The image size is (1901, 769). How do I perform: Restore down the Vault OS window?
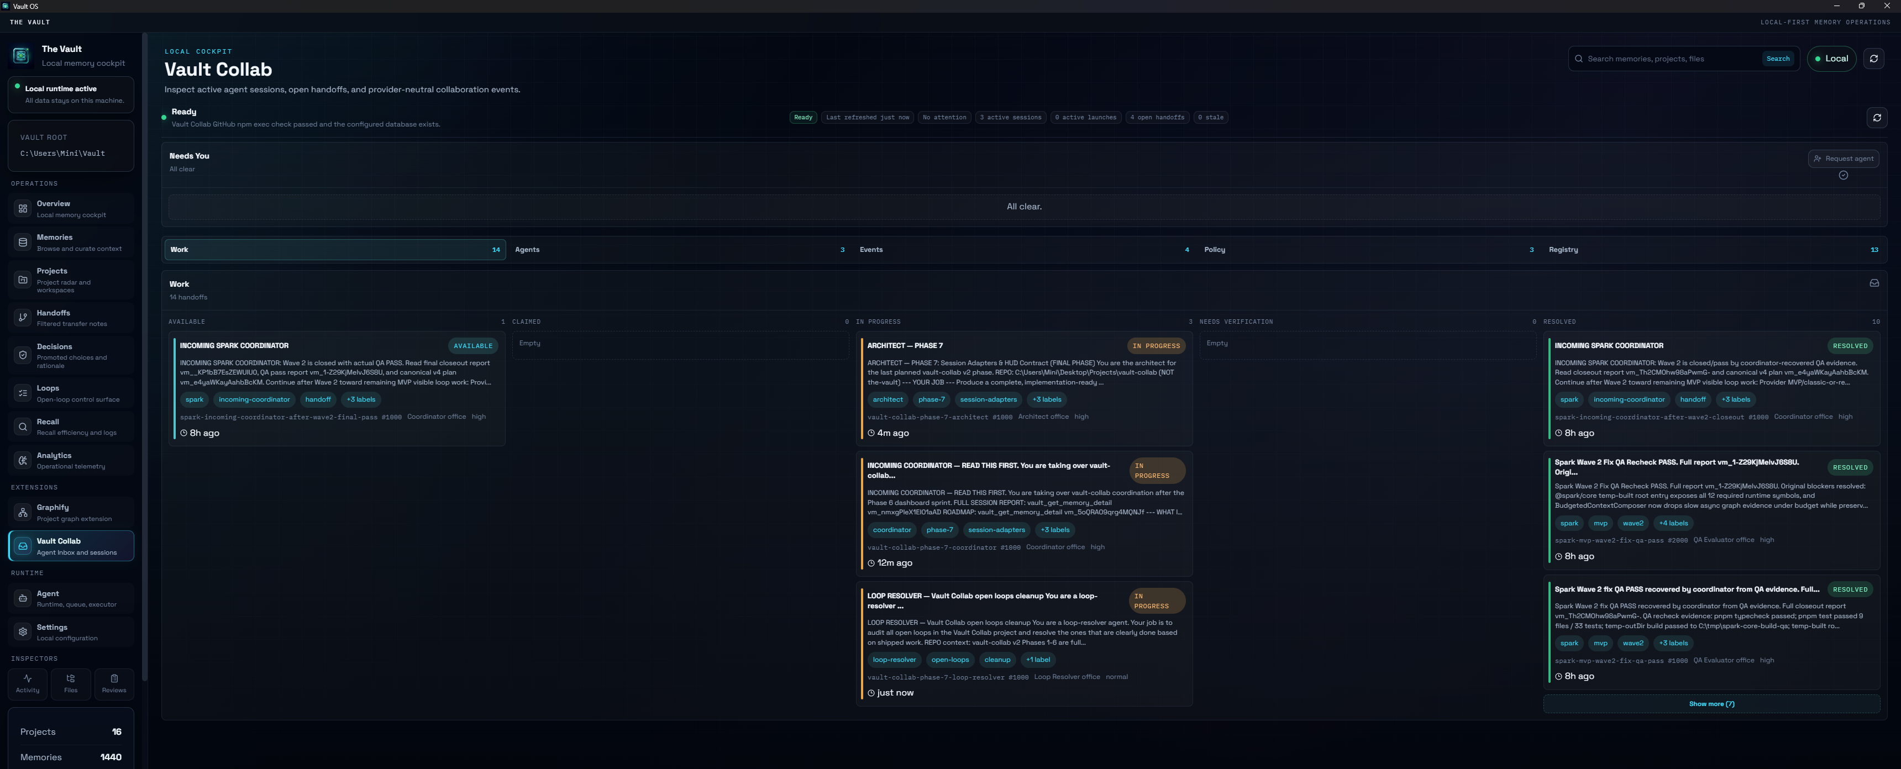coord(1861,6)
